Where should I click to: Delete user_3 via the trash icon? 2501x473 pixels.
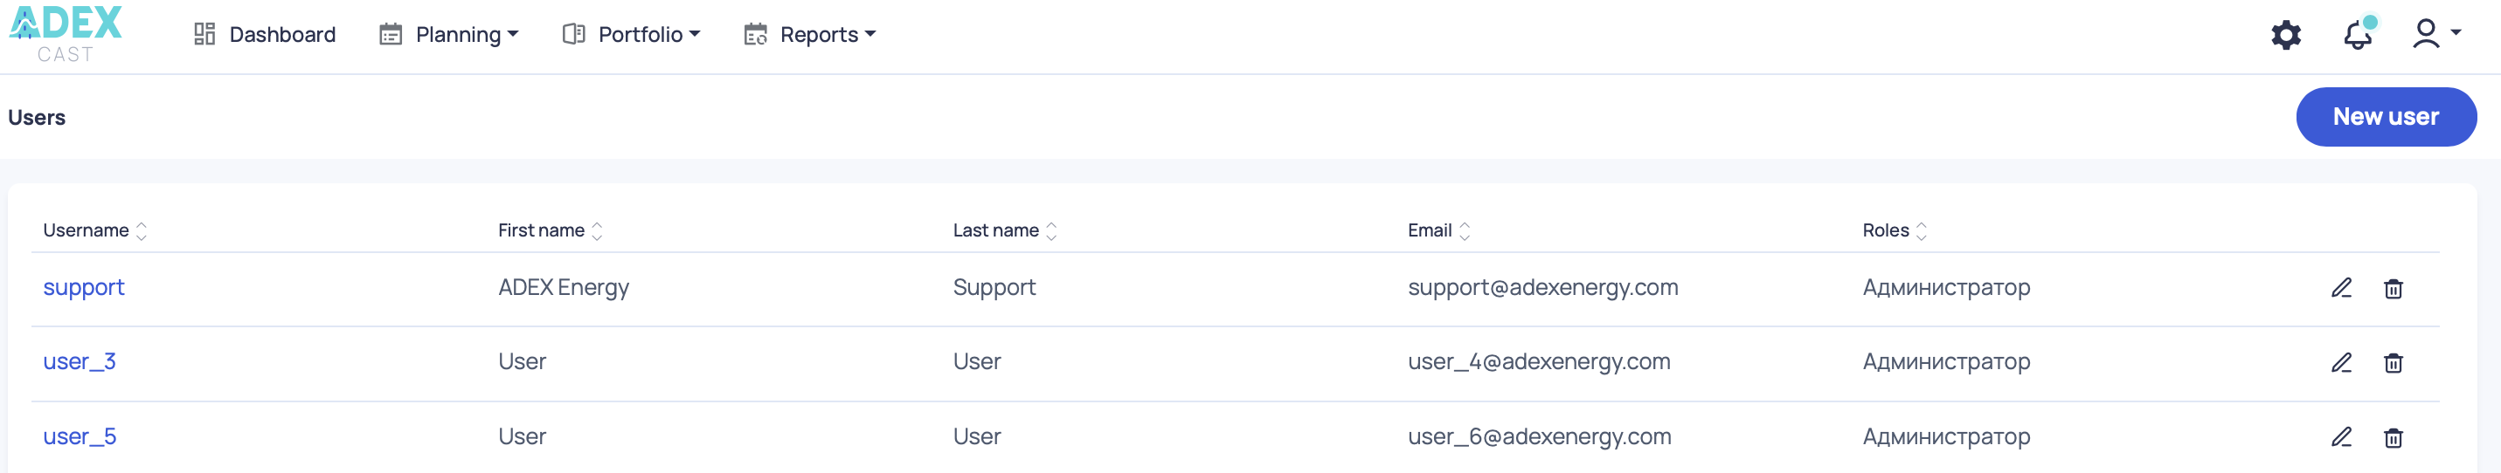pos(2393,362)
